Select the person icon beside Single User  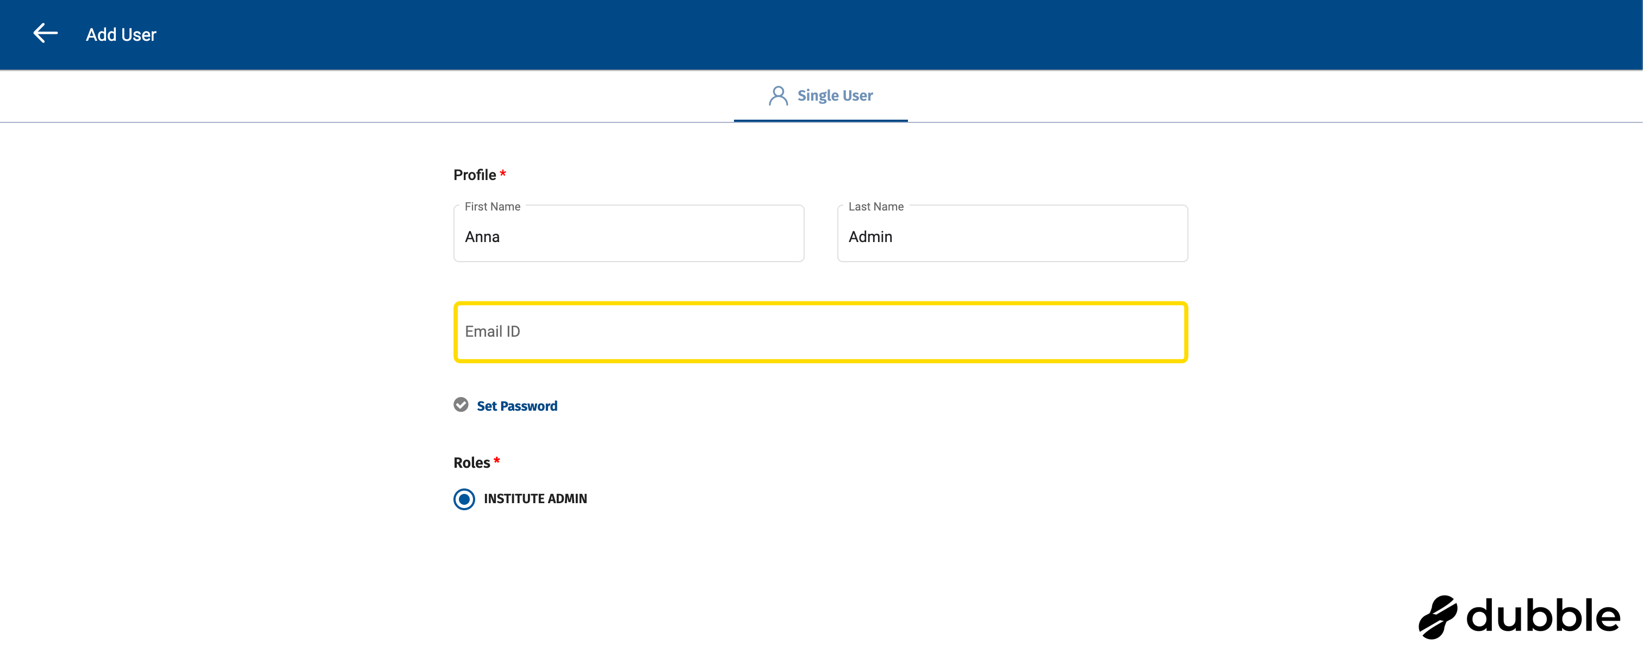click(778, 95)
